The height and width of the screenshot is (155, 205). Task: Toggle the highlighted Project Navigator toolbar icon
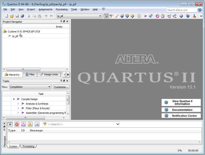pyautogui.click(x=106, y=16)
